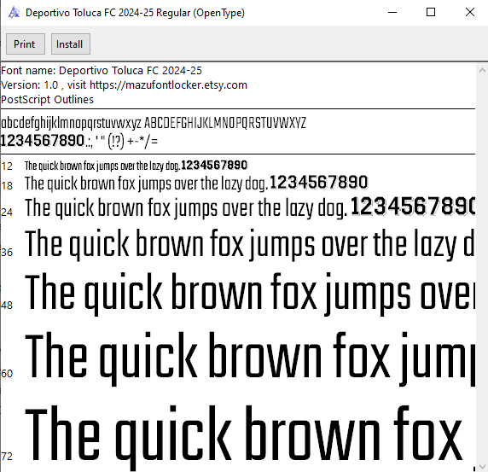Image resolution: width=488 pixels, height=472 pixels.
Task: Click the 'PostScript Outlines' text
Action: click(47, 100)
